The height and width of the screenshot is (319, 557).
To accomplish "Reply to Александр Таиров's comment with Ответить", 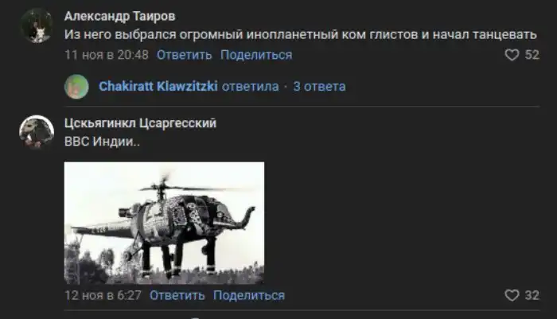I will 184,55.
